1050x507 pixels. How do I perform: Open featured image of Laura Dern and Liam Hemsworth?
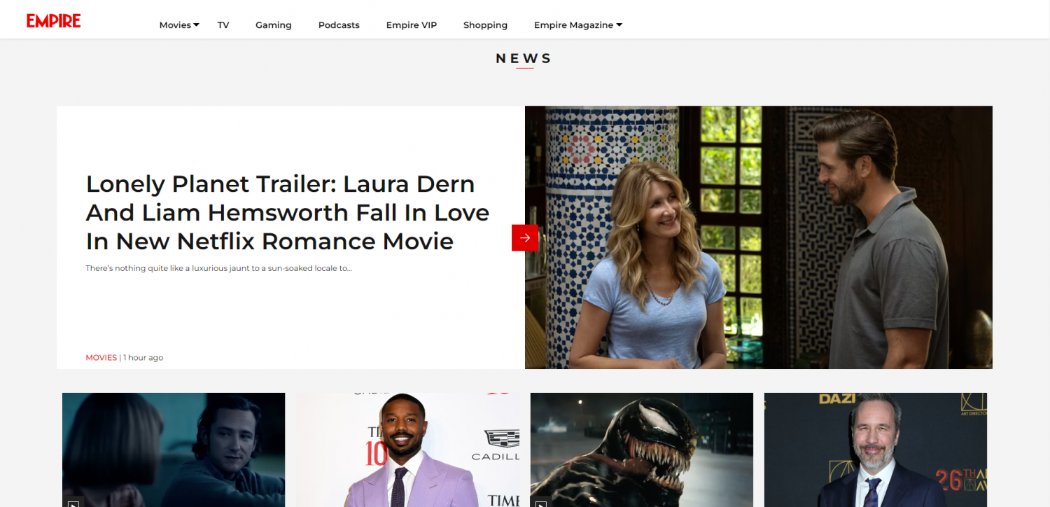(x=759, y=237)
